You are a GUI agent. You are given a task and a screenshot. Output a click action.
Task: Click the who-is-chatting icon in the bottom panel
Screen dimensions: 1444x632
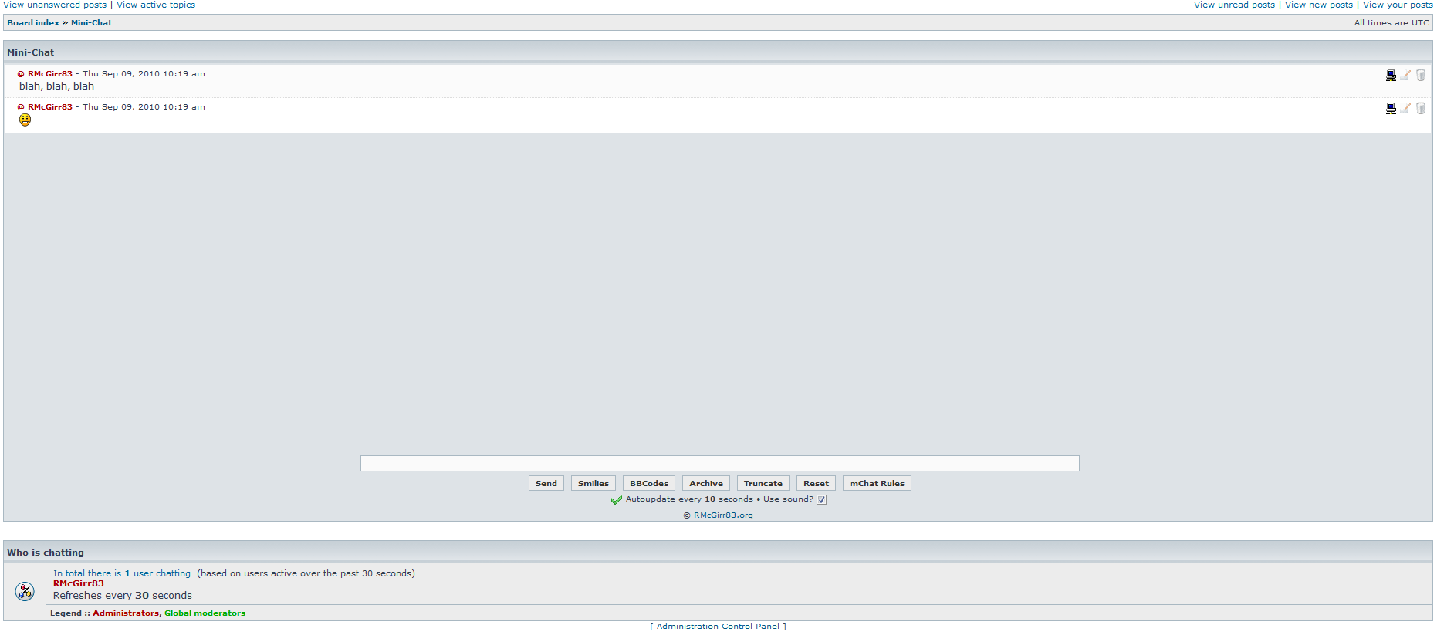point(25,591)
